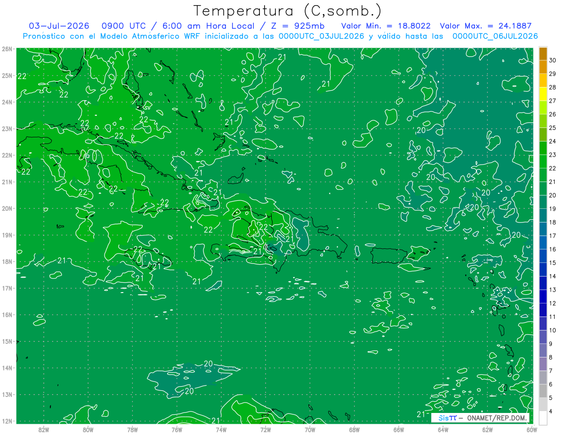The image size is (565, 436).
Task: Click the title "Temperatura (C,somb.)"
Action: 288,11
